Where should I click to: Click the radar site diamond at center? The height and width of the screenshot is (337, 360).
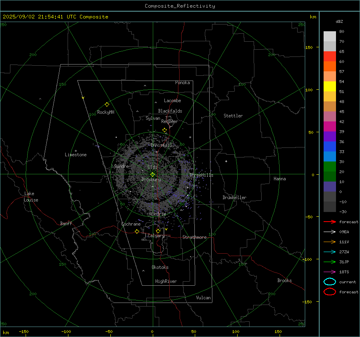click(152, 175)
